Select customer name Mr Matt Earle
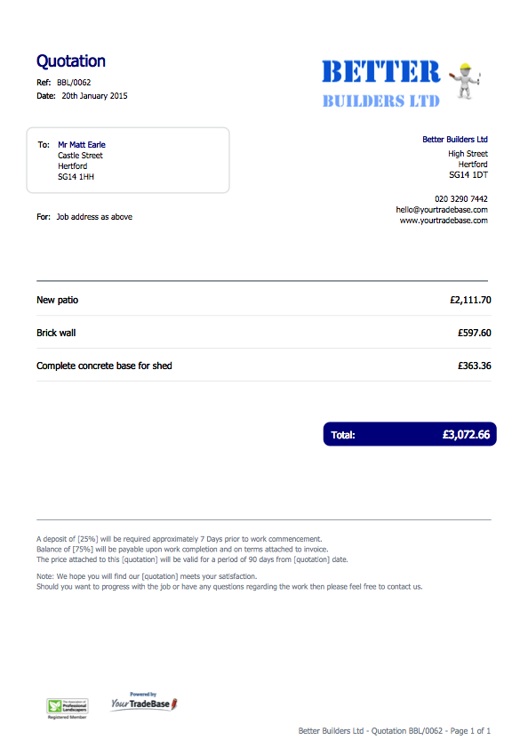The width and height of the screenshot is (528, 748). 82,145
